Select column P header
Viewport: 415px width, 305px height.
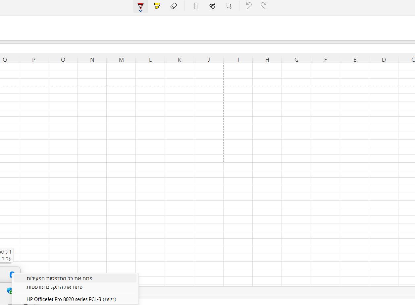coord(34,60)
